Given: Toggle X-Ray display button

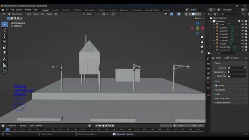Looking at the screenshot, I should [186, 14].
